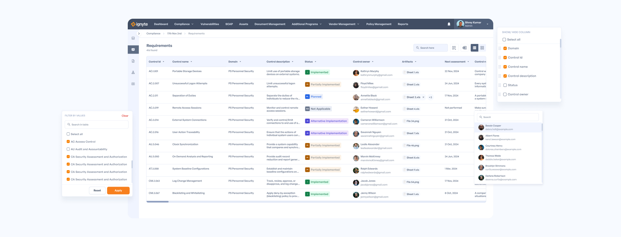
Task: Uncheck the Control name column checkbox
Action: 505,67
